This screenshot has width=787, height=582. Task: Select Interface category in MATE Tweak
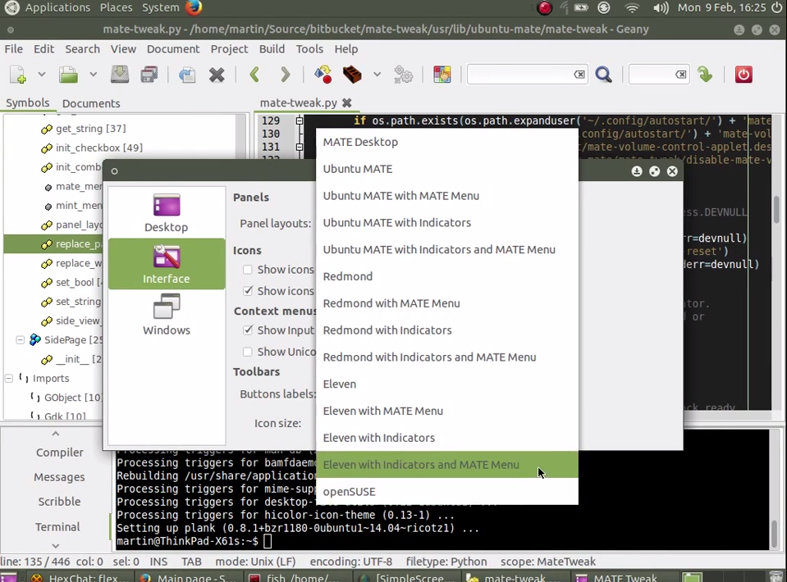coord(166,264)
